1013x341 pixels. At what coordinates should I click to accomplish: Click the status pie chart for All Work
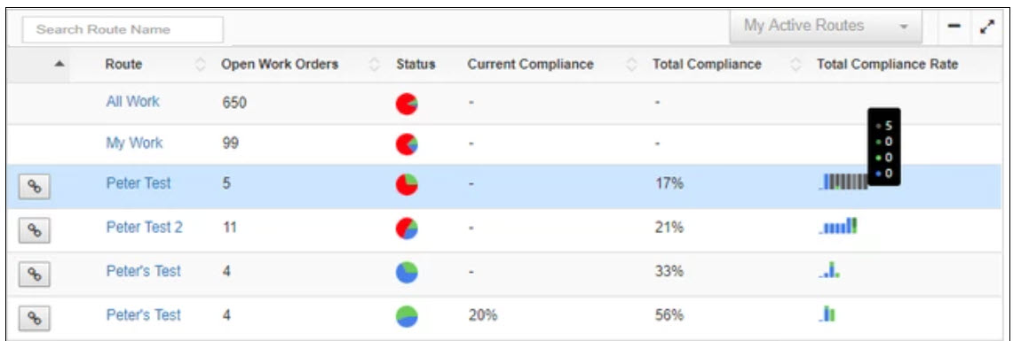tap(407, 103)
